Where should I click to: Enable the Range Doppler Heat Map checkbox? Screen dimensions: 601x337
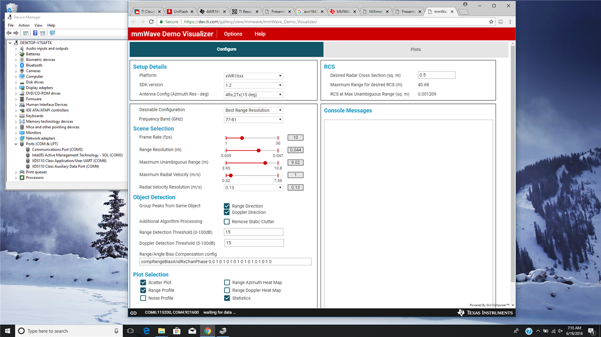coord(227,290)
